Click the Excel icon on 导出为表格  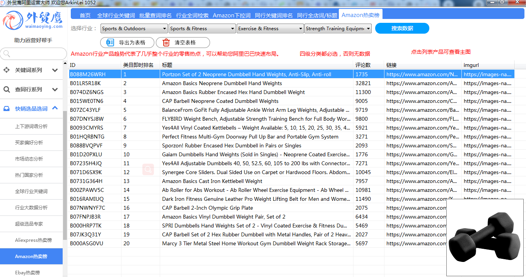(x=110, y=43)
